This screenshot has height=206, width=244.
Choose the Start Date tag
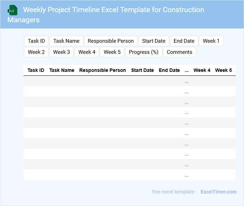pos(154,41)
